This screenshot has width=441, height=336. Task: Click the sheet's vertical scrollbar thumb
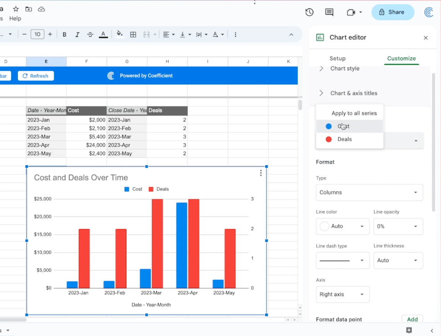[300, 105]
